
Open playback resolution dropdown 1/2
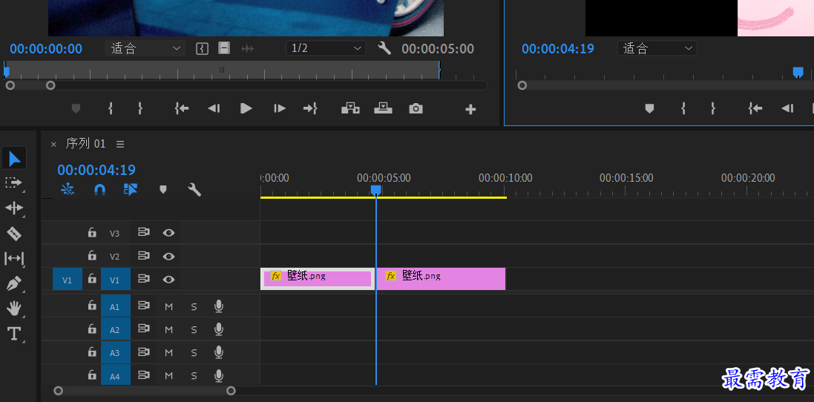(x=326, y=49)
